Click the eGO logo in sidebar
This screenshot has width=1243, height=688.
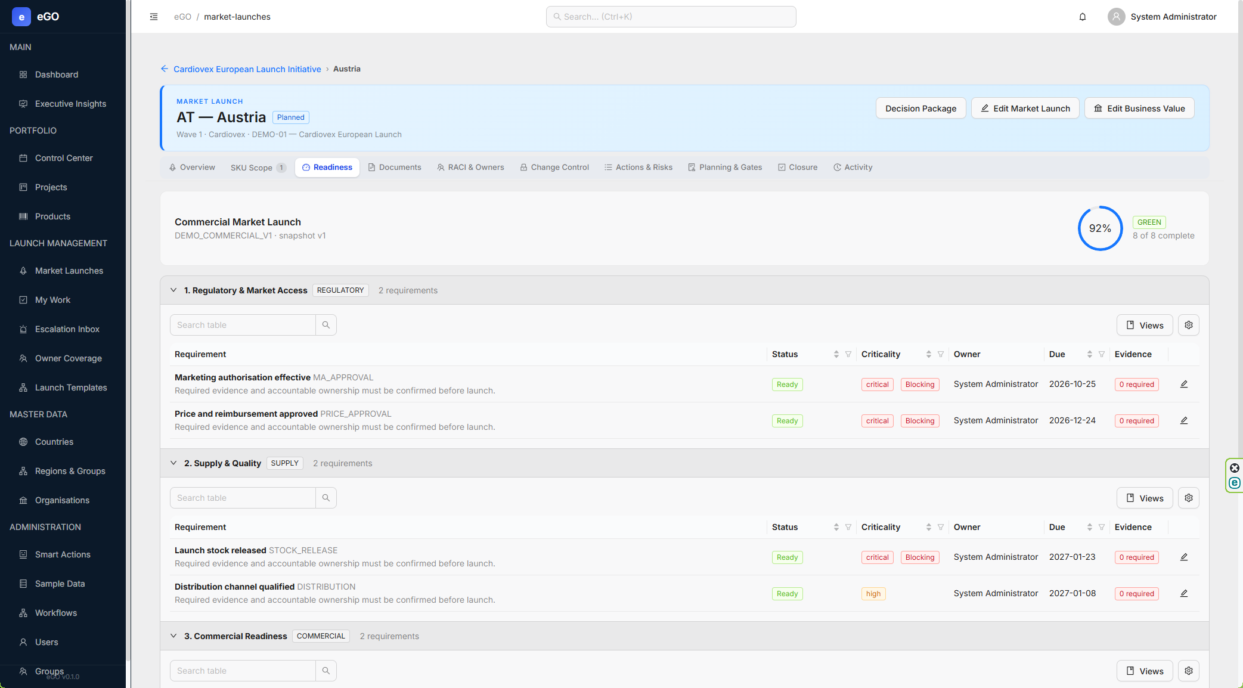[21, 17]
